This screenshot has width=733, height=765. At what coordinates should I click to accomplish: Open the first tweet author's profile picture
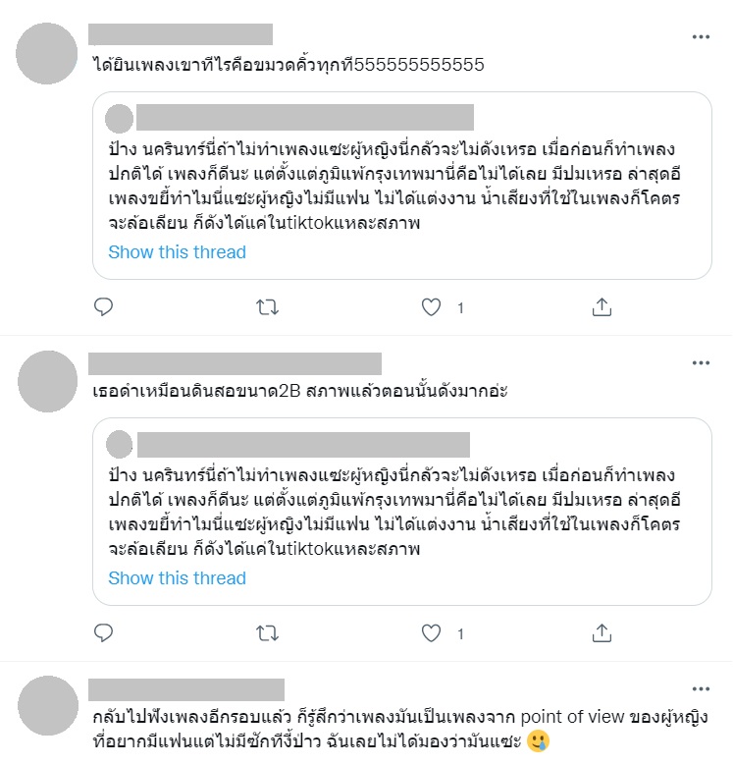(x=47, y=54)
